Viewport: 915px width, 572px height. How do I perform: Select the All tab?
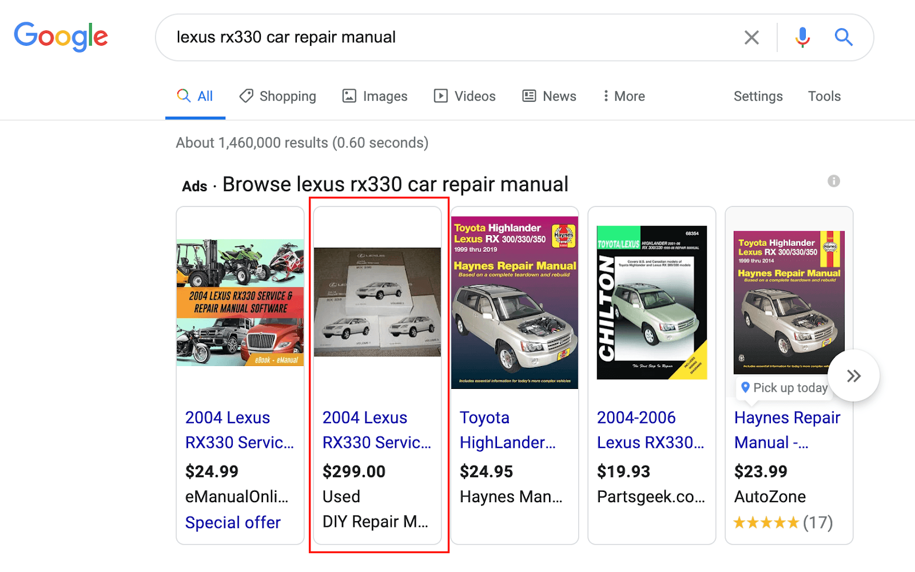[195, 96]
